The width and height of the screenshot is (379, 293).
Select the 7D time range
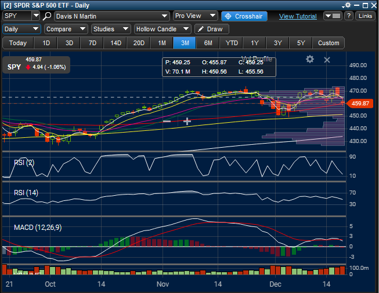tap(92, 43)
